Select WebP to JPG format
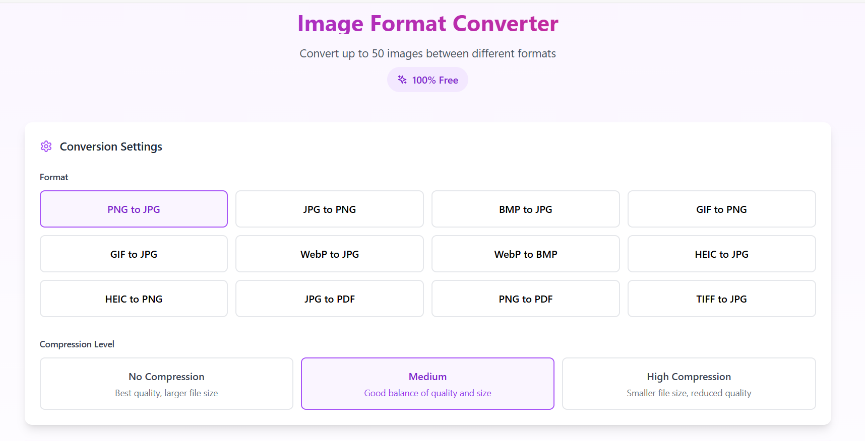Image resolution: width=865 pixels, height=441 pixels. (x=329, y=254)
